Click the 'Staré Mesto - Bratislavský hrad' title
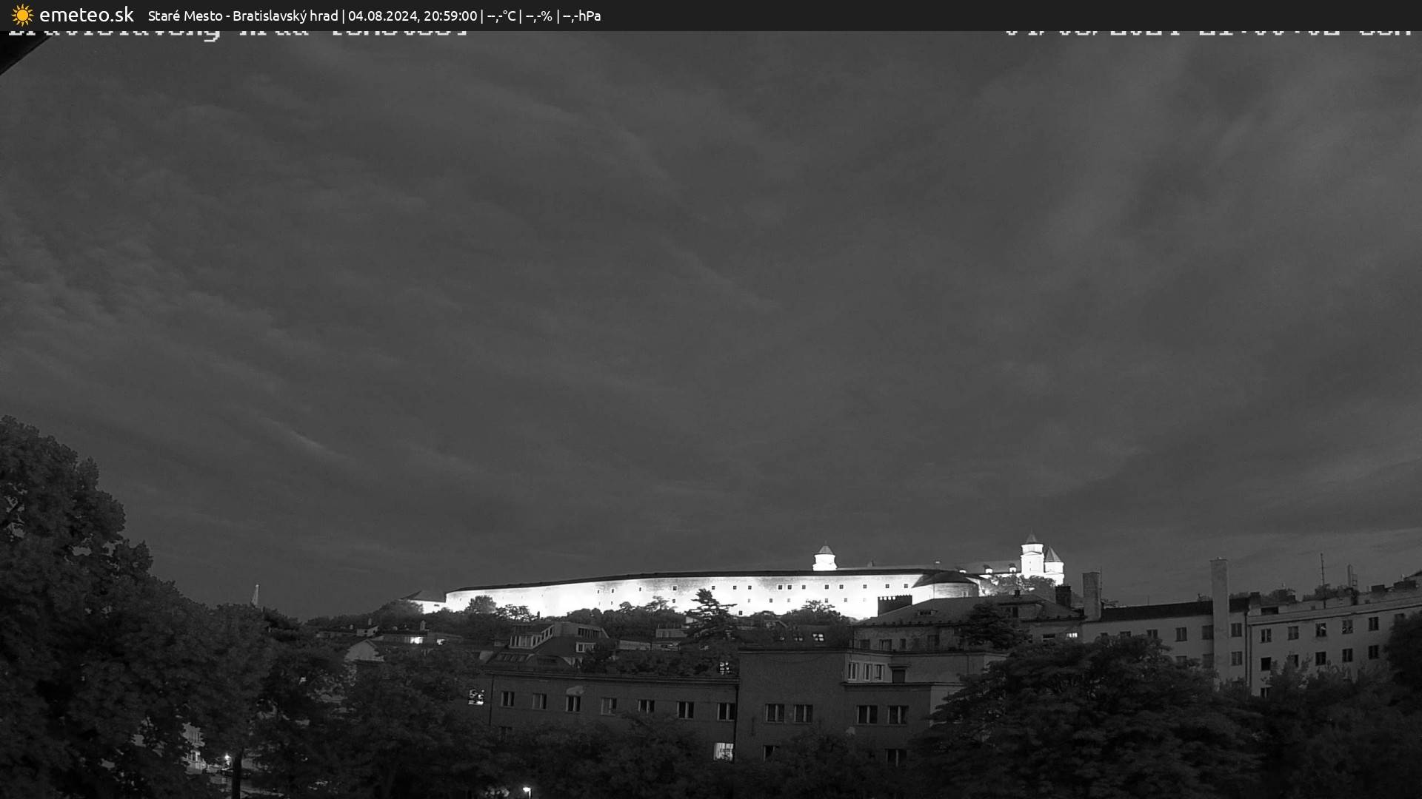 click(x=243, y=16)
